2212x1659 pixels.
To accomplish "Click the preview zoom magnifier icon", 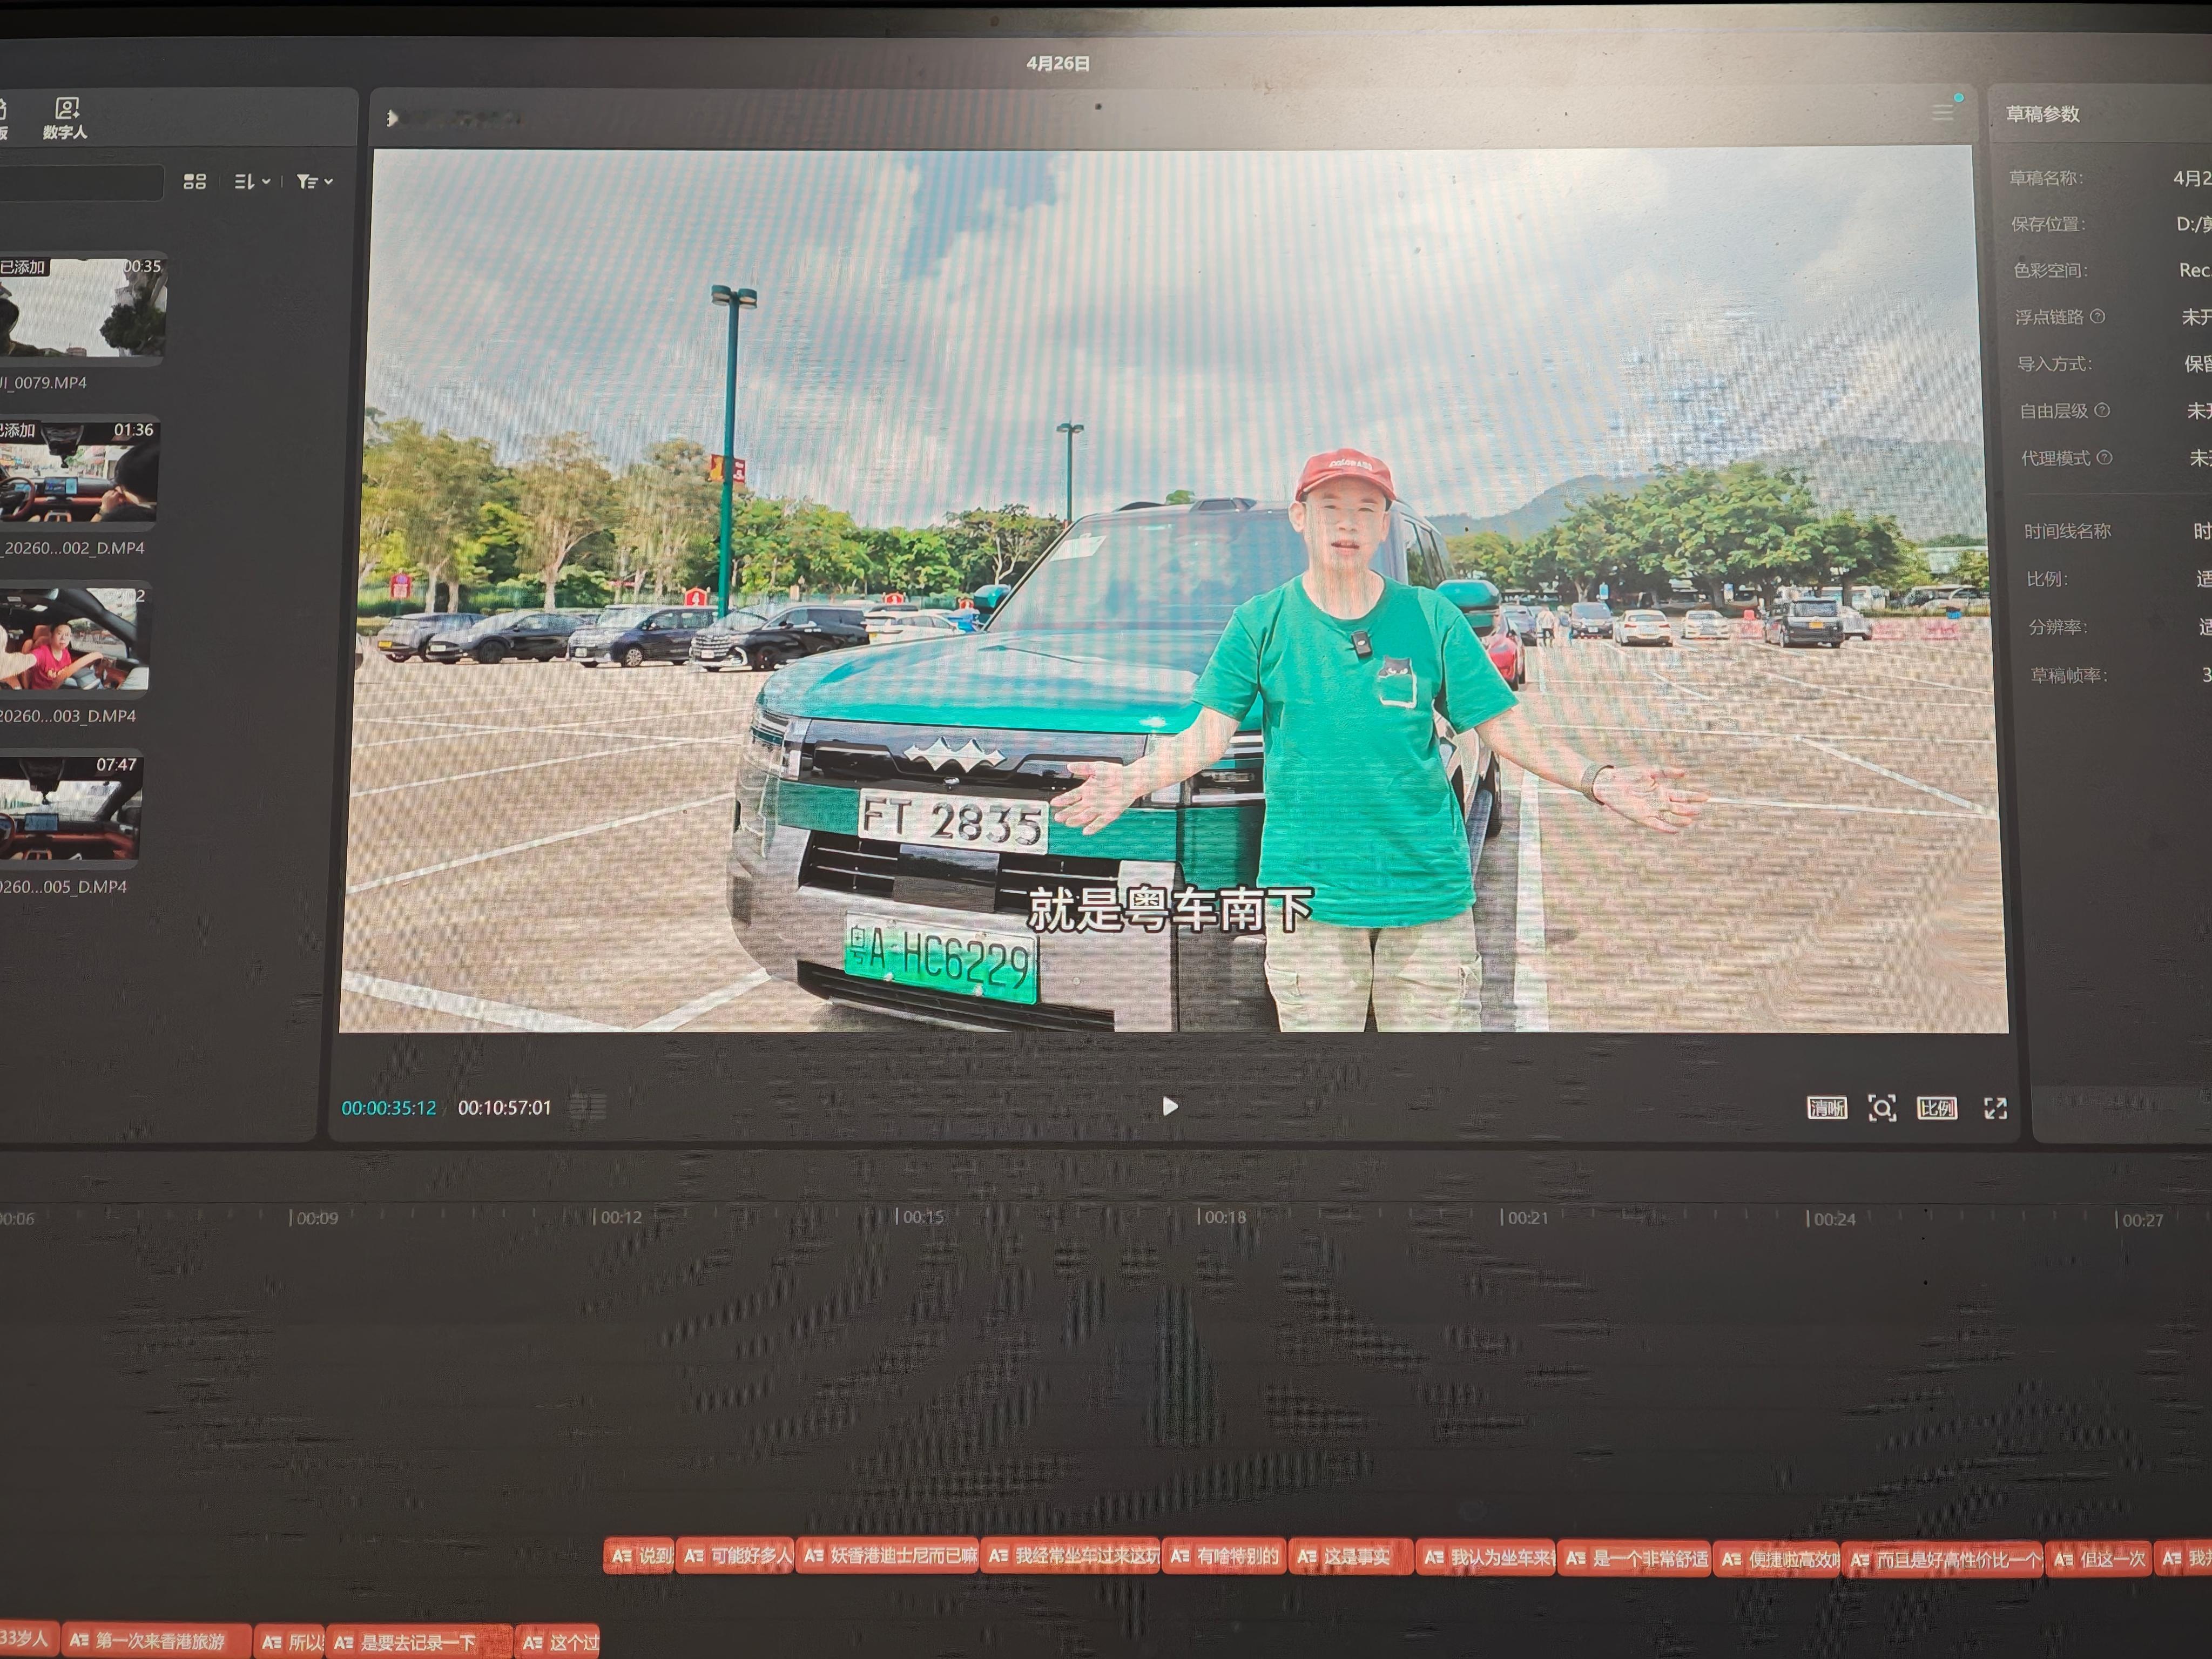I will 1881,1108.
